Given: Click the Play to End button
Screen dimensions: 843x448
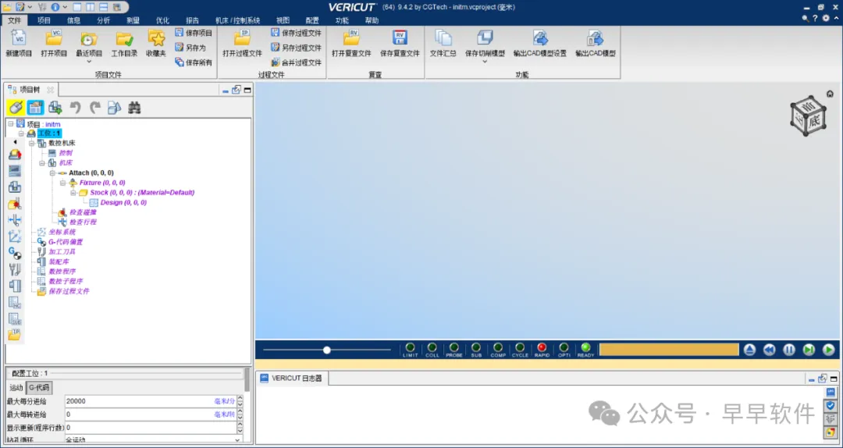Looking at the screenshot, I should tap(828, 350).
